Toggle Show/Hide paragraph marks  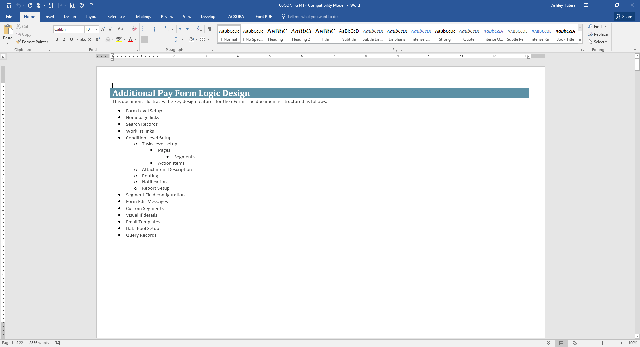tap(210, 29)
